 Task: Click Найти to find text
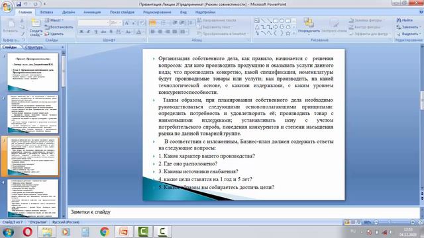[x=405, y=20]
